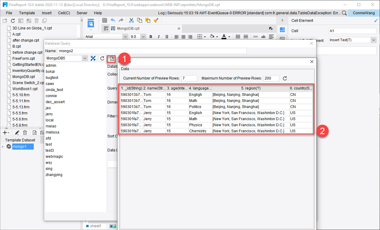Open the Arial font family dropdown
The height and width of the screenshot is (230, 380).
[125, 36]
